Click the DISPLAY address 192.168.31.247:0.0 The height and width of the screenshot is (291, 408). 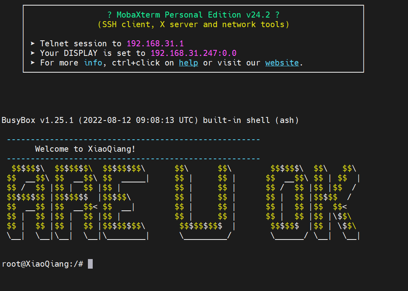pyautogui.click(x=193, y=53)
